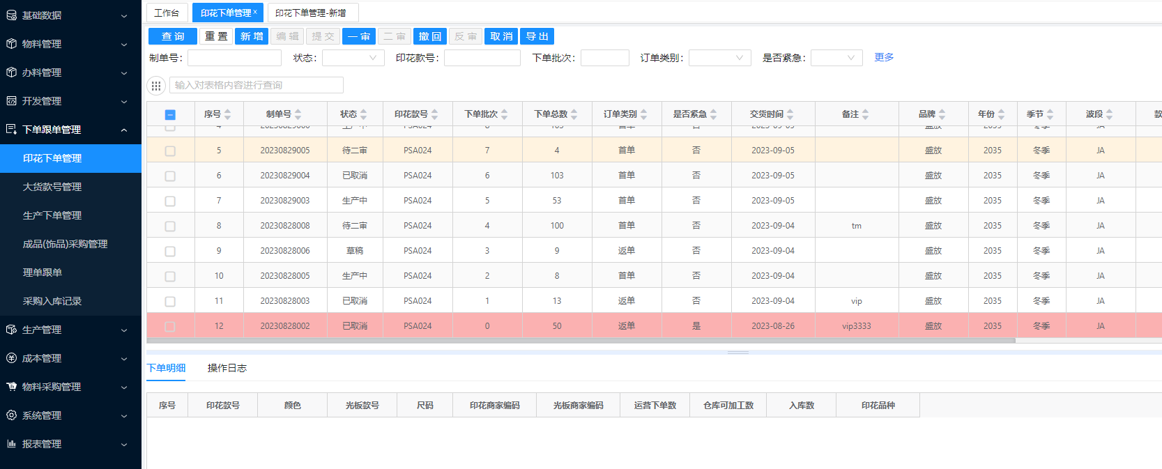Click the 物料管理 cube icon
1162x469 pixels.
(x=11, y=44)
